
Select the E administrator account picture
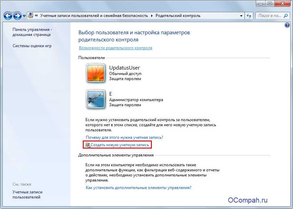tap(96, 99)
